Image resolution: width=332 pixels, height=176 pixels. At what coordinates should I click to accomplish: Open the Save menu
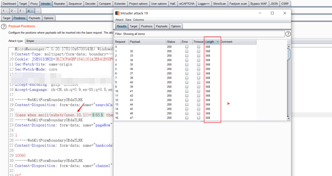point(128,20)
